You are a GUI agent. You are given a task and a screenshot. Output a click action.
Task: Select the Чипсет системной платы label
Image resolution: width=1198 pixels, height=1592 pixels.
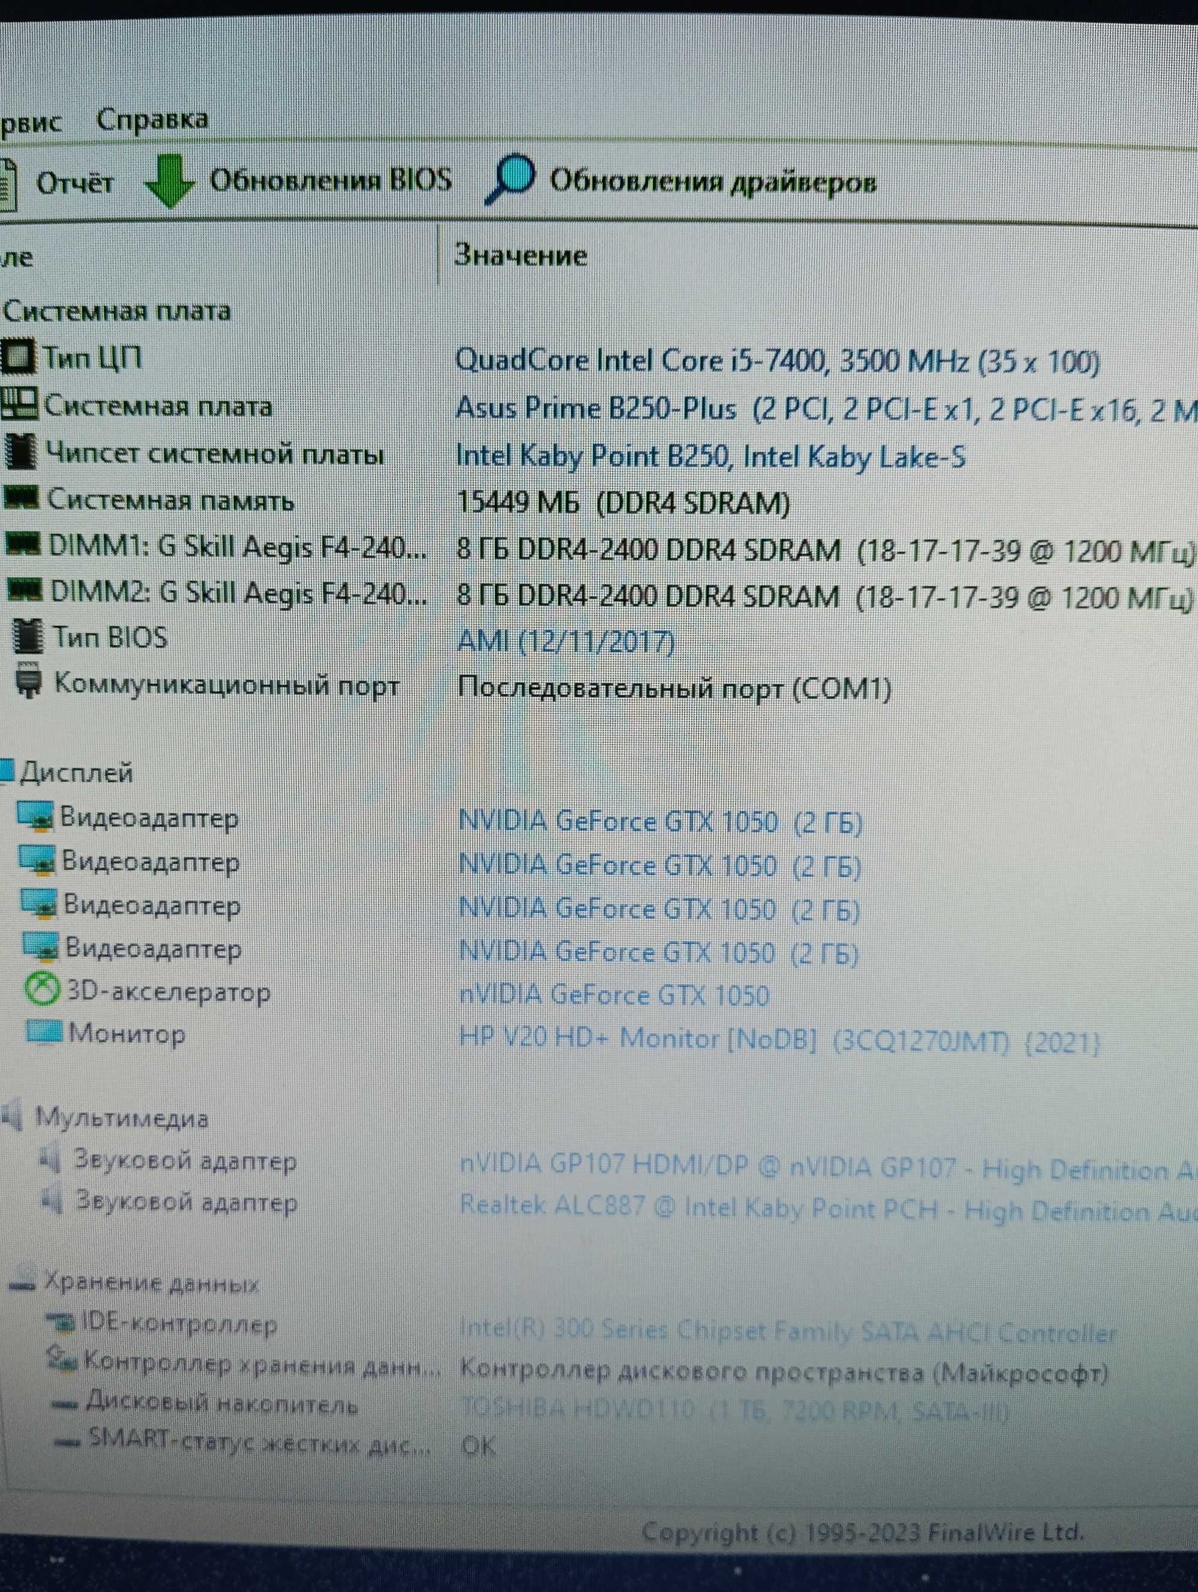coord(214,454)
